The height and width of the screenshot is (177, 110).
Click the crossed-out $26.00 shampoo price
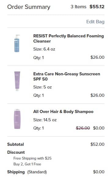(83, 128)
